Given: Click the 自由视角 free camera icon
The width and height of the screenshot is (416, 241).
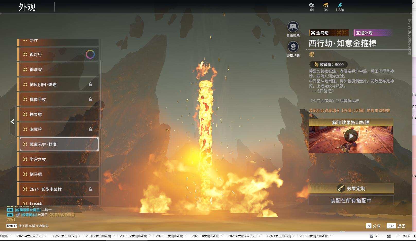Looking at the screenshot, I should (x=293, y=26).
